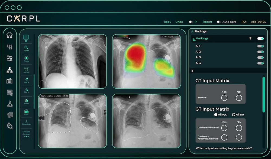Click the Rotate tool icon

point(26,69)
